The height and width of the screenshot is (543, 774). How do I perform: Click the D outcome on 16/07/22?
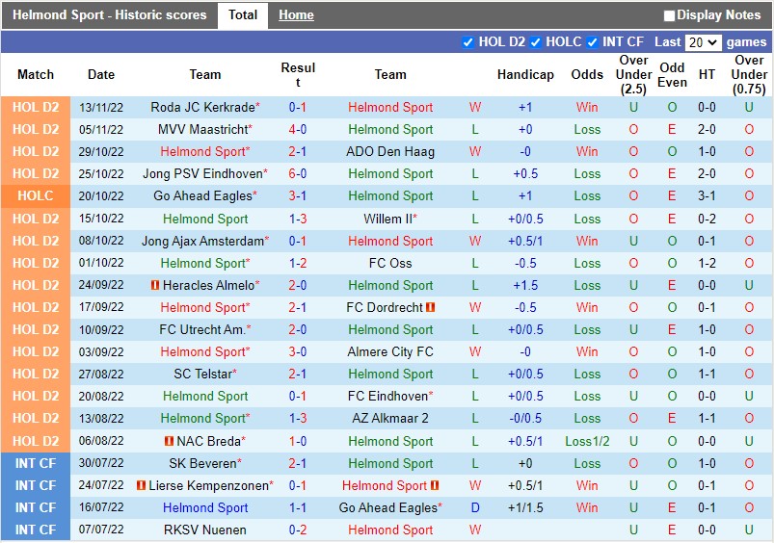click(x=475, y=507)
